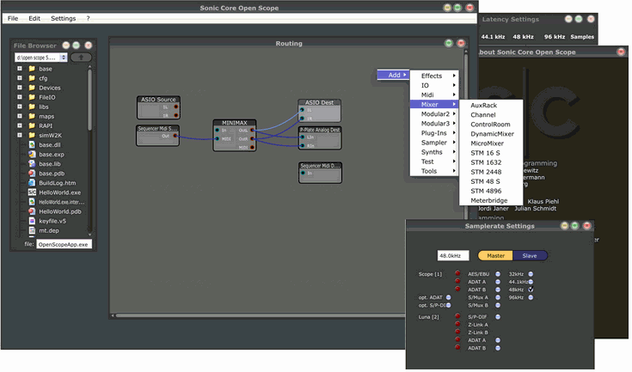This screenshot has height=372, width=632.
Task: Select the S/Mux A sync source radio
Action: [x=498, y=297]
